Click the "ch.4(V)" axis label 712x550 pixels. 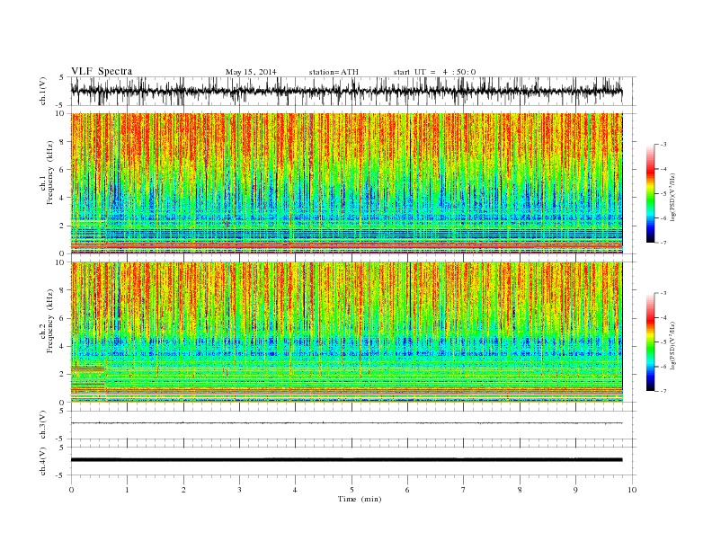coord(43,461)
